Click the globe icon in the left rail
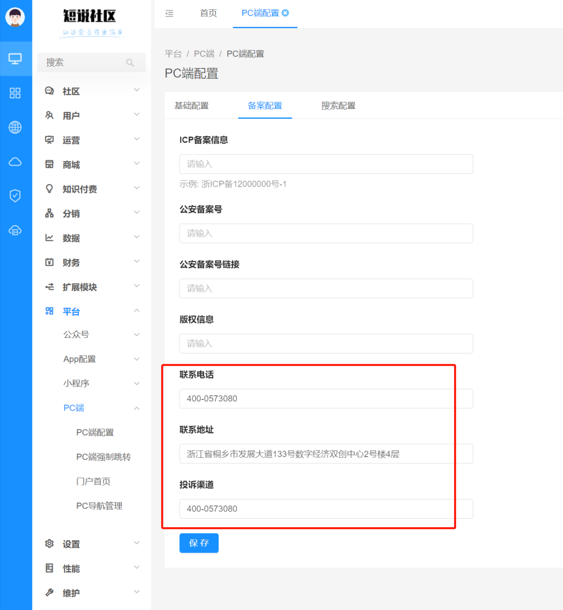 [15, 127]
